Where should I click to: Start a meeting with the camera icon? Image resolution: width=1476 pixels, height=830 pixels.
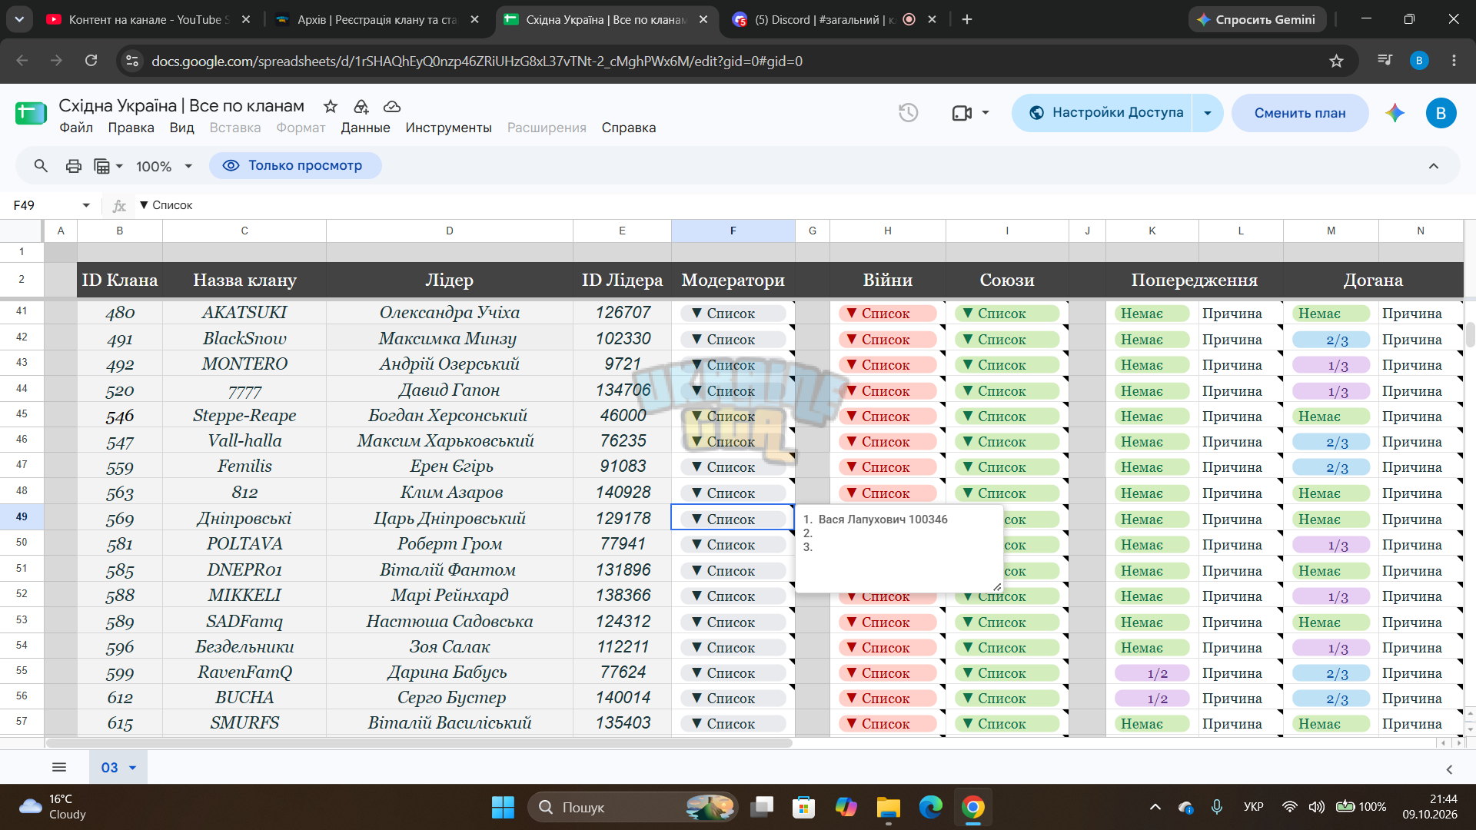pos(962,113)
